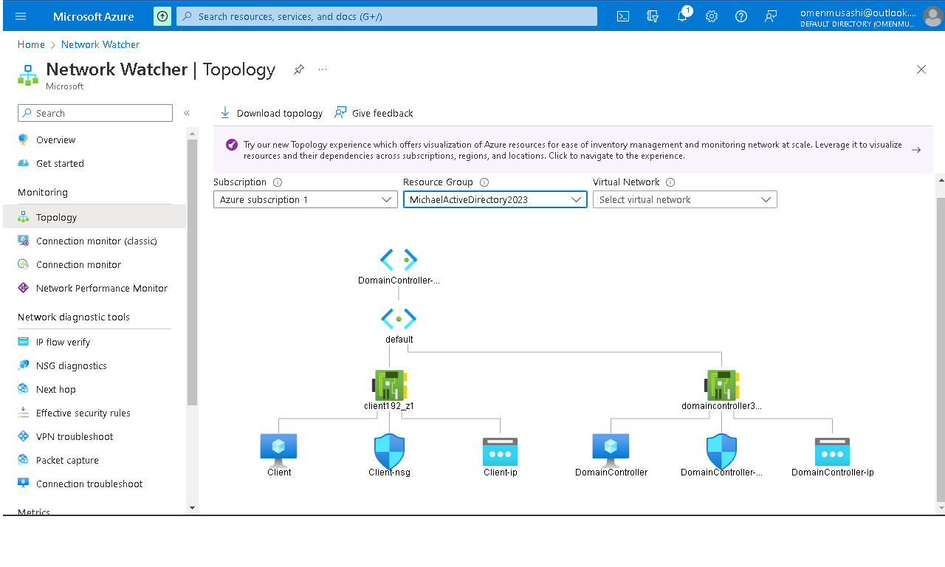This screenshot has width=945, height=567.
Task: Click the help question mark icon
Action: [x=740, y=16]
